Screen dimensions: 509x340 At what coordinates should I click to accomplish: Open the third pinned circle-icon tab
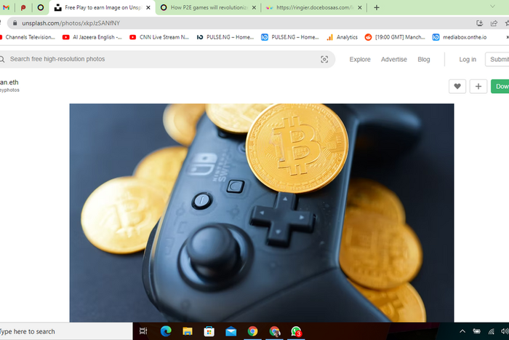[41, 7]
